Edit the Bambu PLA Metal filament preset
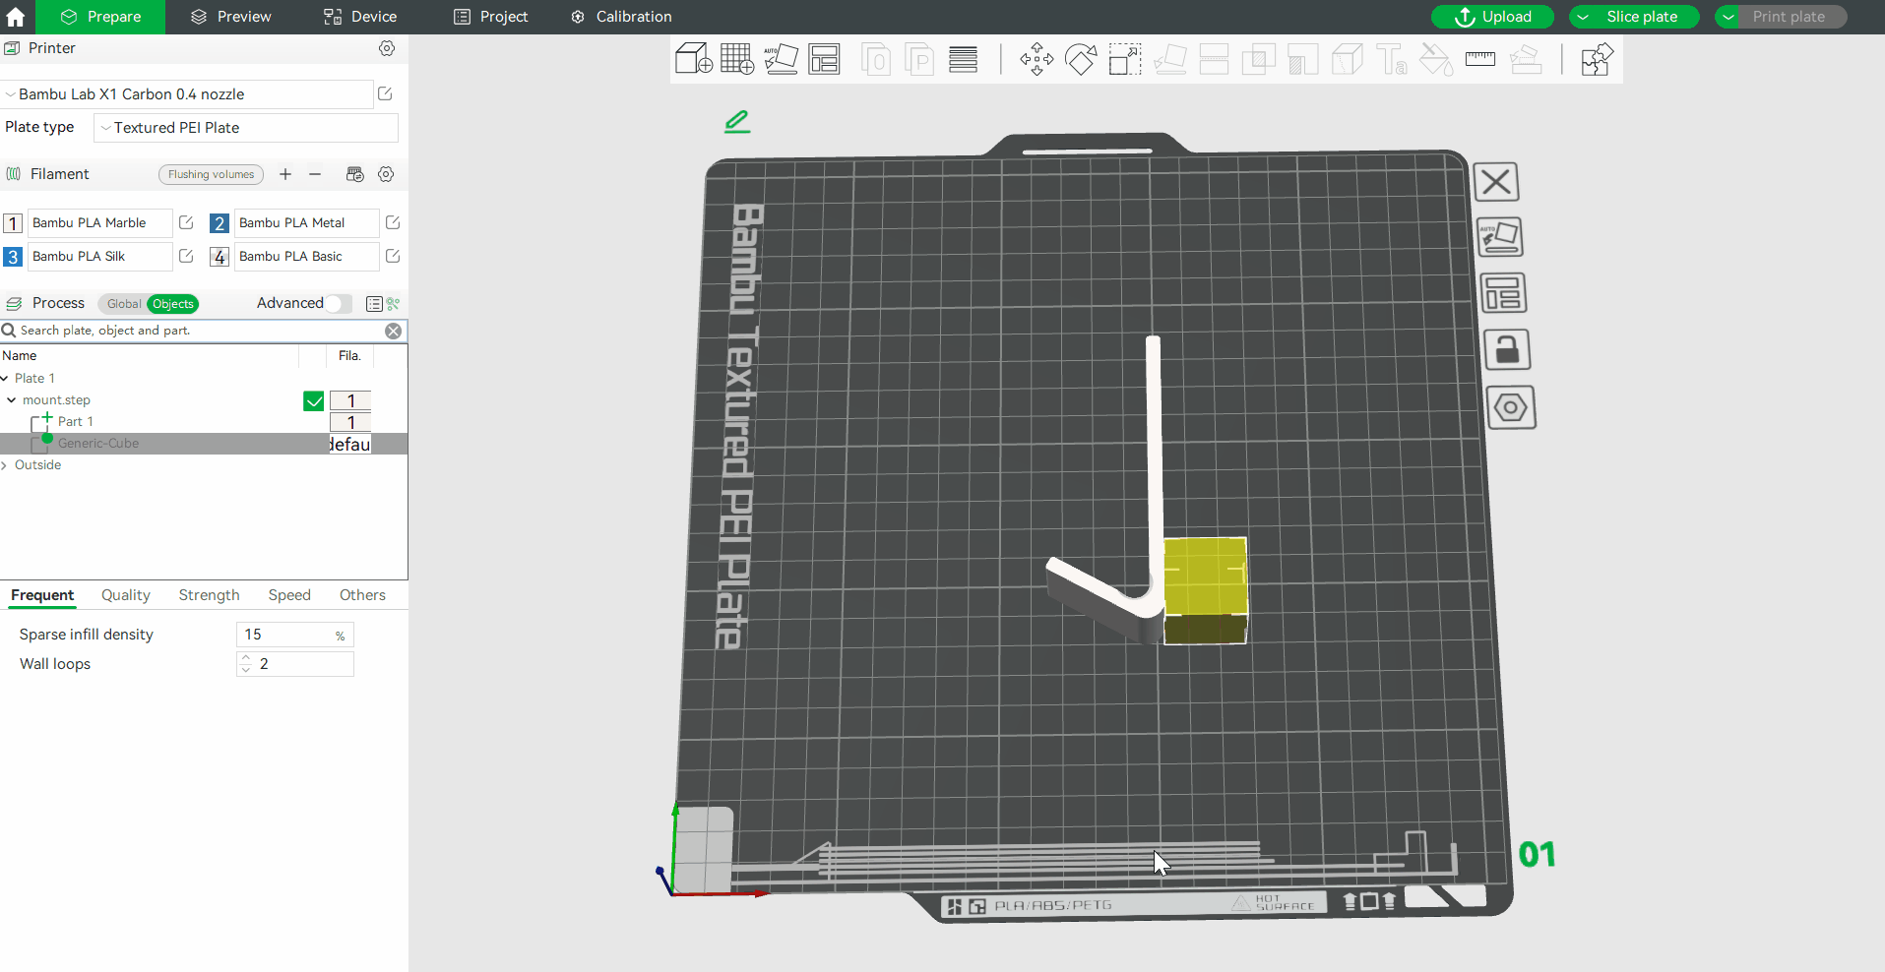The width and height of the screenshot is (1885, 972). (x=393, y=222)
